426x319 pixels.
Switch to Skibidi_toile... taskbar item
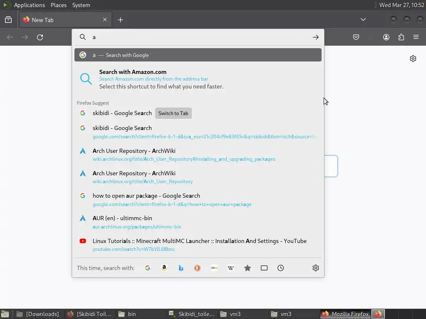click(x=192, y=314)
